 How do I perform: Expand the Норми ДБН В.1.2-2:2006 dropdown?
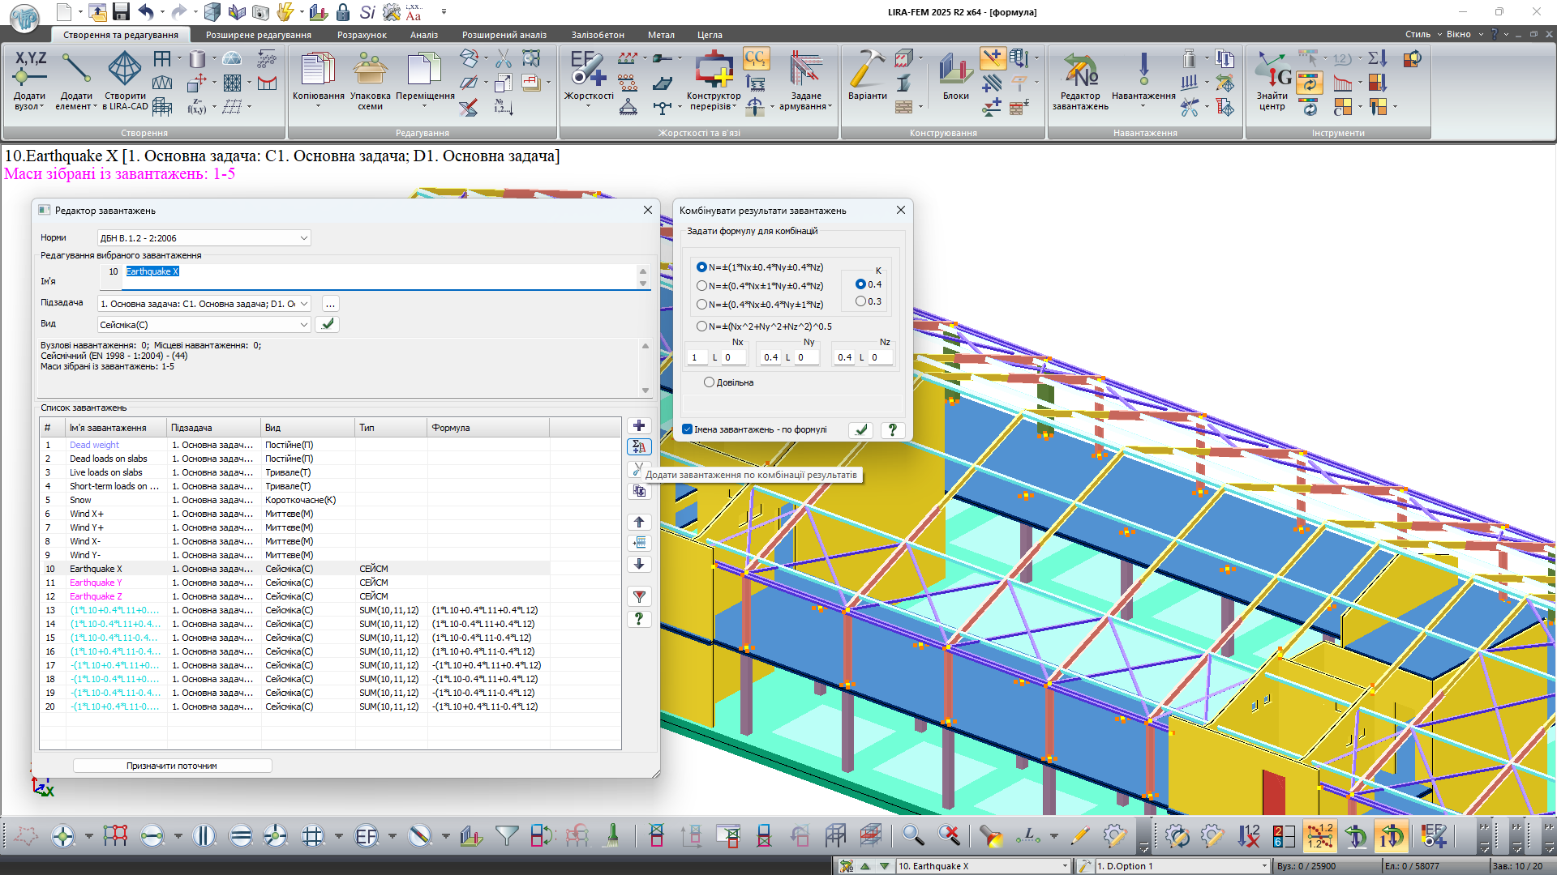coord(303,238)
